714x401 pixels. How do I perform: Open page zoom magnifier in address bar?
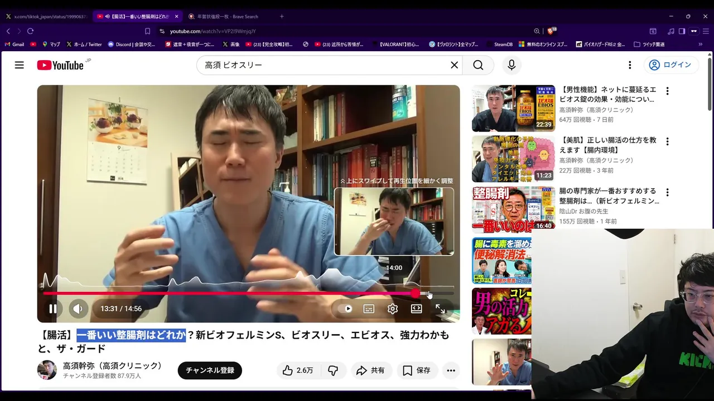pos(537,31)
